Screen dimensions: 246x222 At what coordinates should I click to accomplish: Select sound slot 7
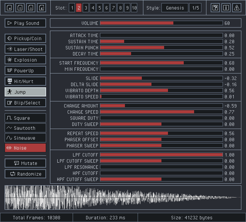(x=113, y=8)
